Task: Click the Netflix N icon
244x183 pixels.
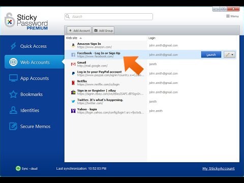Action: [73, 83]
